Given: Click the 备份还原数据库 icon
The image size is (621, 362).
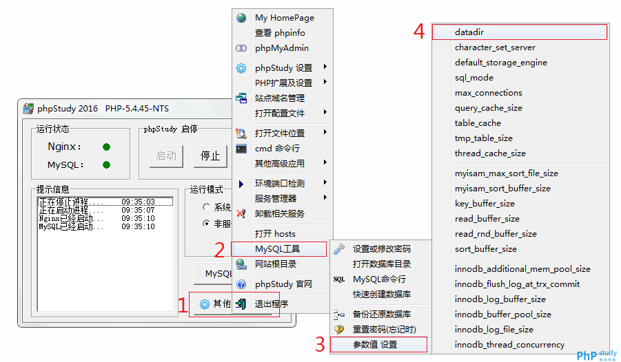Looking at the screenshot, I should point(339,315).
